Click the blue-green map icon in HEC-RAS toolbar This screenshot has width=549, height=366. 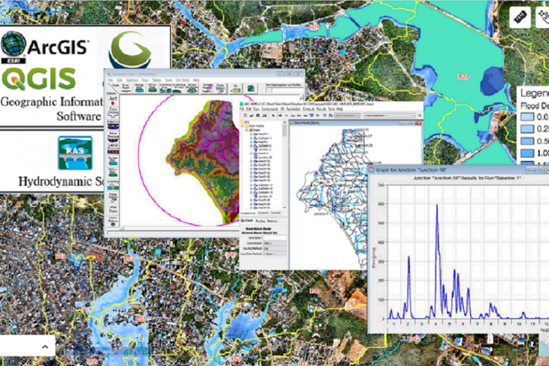(x=251, y=88)
